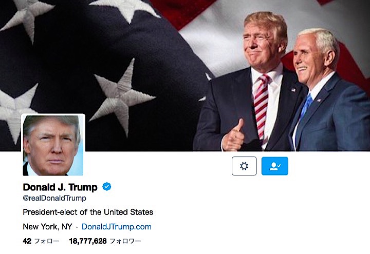Click the blue verified checkmark badge
Image resolution: width=370 pixels, height=254 pixels.
coord(107,187)
